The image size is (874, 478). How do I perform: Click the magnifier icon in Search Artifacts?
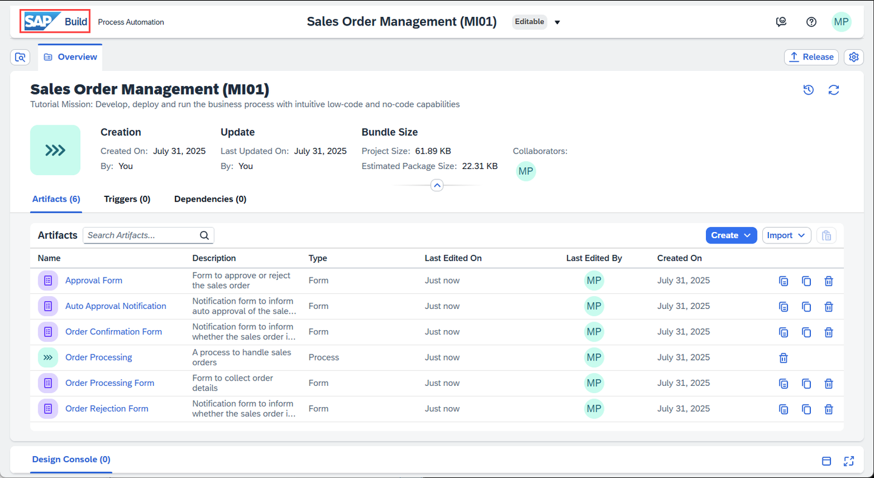click(x=205, y=235)
